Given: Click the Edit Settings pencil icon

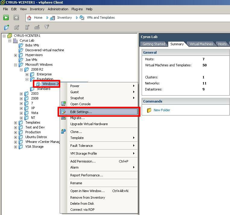Looking at the screenshot, I should [63, 112].
